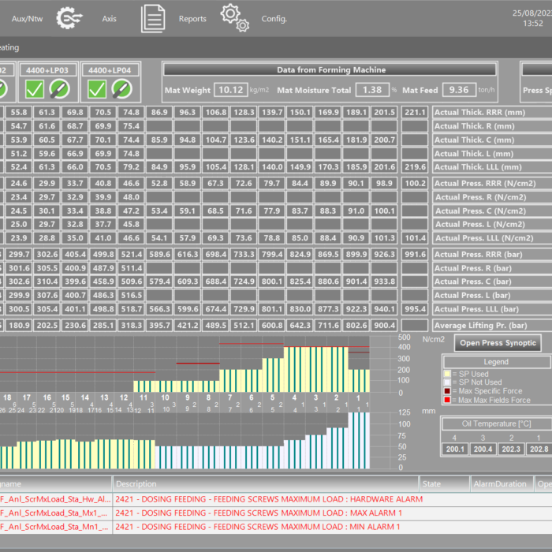Select the HARDWARE ALARM row in alarm list
This screenshot has height=552, width=552.
pyautogui.click(x=268, y=499)
